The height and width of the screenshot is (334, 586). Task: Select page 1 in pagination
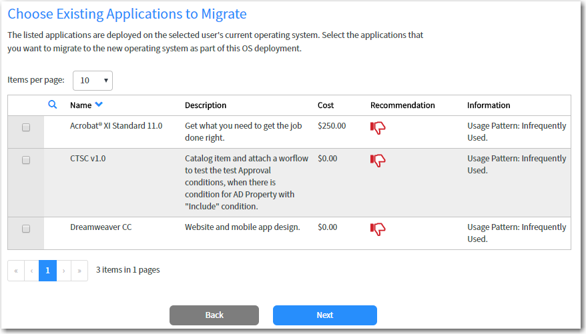point(47,271)
